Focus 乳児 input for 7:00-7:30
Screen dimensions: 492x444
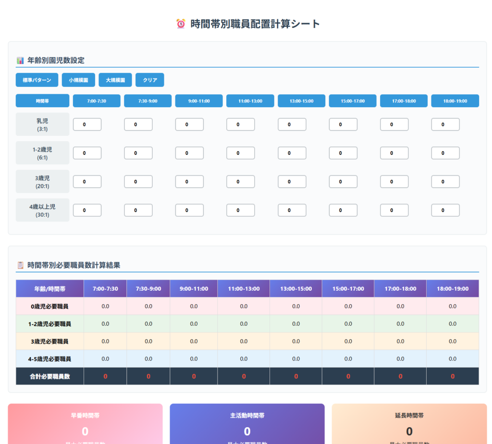coord(87,124)
